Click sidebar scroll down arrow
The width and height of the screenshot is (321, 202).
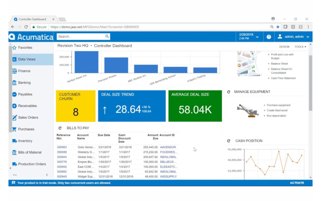[x=11, y=168]
